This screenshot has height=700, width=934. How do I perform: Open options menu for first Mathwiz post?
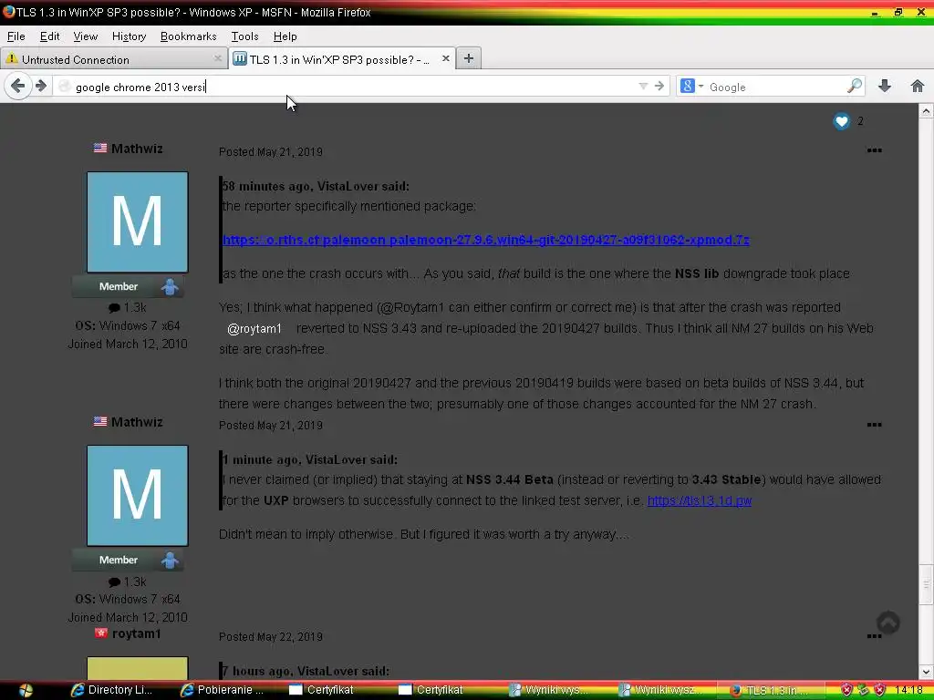pos(874,150)
